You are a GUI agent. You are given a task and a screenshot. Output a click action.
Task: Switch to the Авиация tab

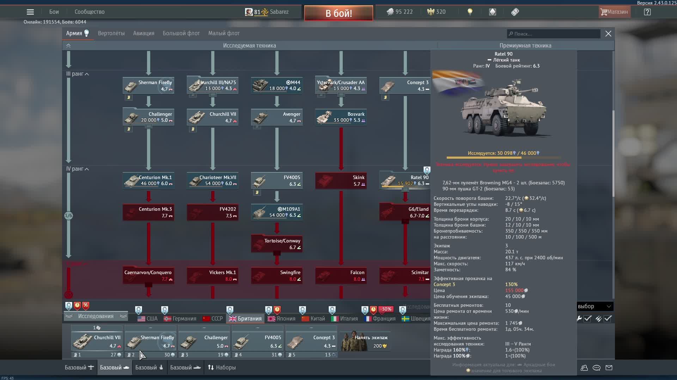click(x=144, y=33)
